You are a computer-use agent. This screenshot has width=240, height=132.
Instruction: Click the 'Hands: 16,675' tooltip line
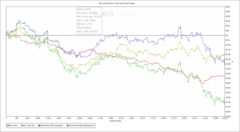tap(84, 9)
